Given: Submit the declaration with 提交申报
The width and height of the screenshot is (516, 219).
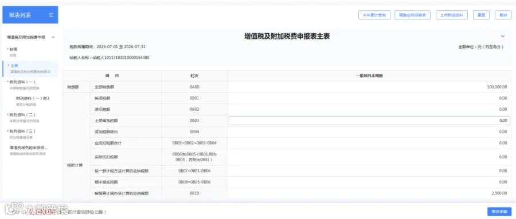Looking at the screenshot, I should 499,212.
